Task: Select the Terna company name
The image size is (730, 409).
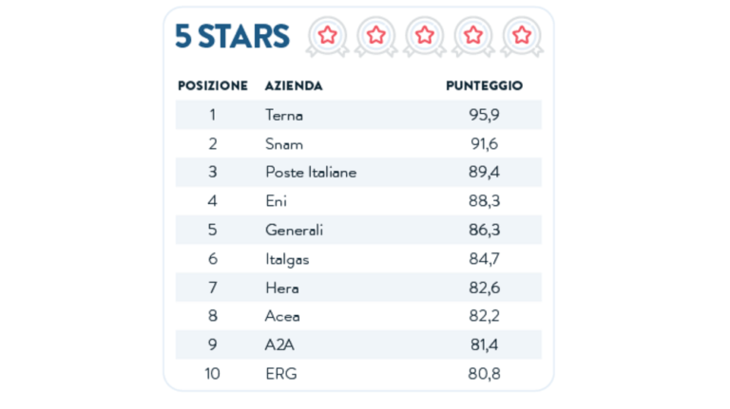Action: tap(284, 115)
